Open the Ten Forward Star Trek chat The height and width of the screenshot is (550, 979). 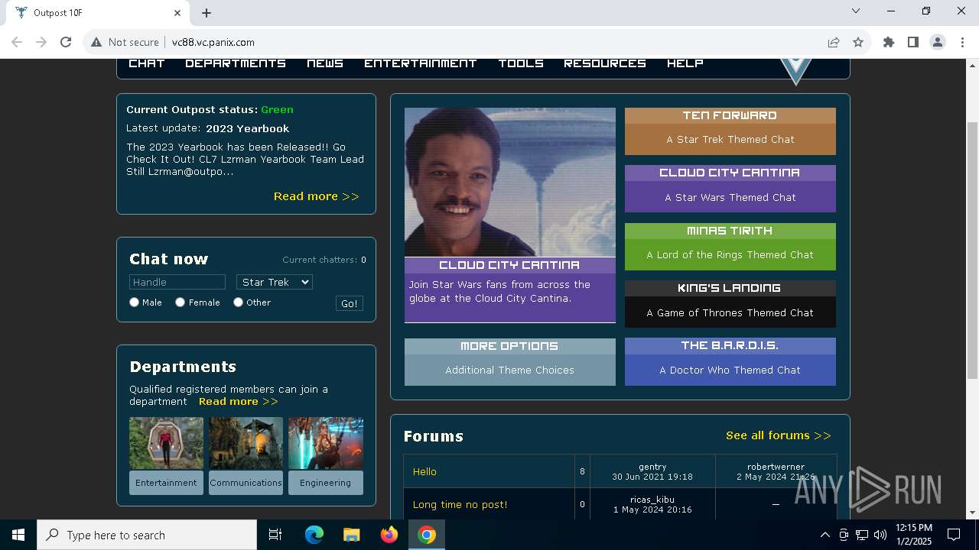(x=730, y=131)
